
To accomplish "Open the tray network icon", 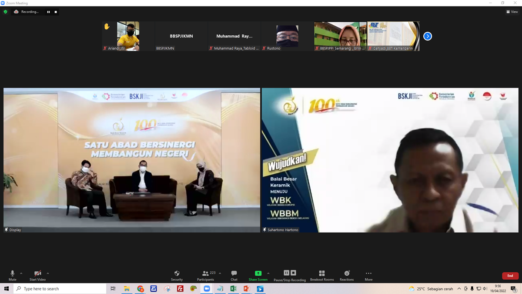I will tap(478, 289).
